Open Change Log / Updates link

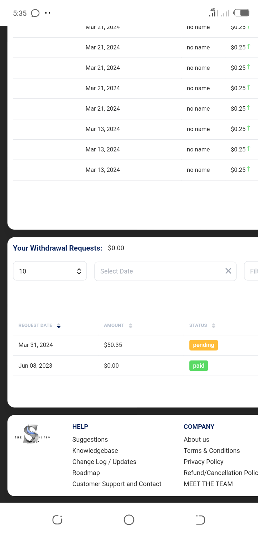(104, 462)
